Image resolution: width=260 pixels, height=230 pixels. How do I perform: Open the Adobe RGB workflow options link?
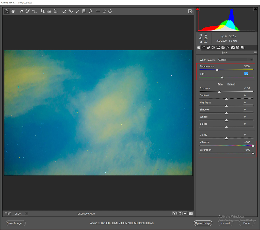point(122,223)
